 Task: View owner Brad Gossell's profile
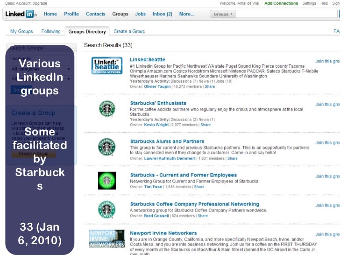tap(156, 216)
